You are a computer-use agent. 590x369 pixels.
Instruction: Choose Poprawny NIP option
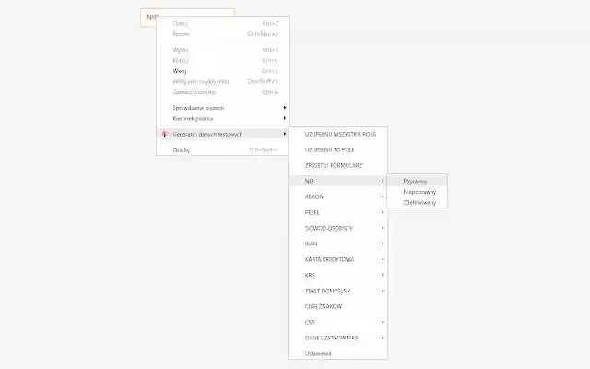pyautogui.click(x=417, y=181)
